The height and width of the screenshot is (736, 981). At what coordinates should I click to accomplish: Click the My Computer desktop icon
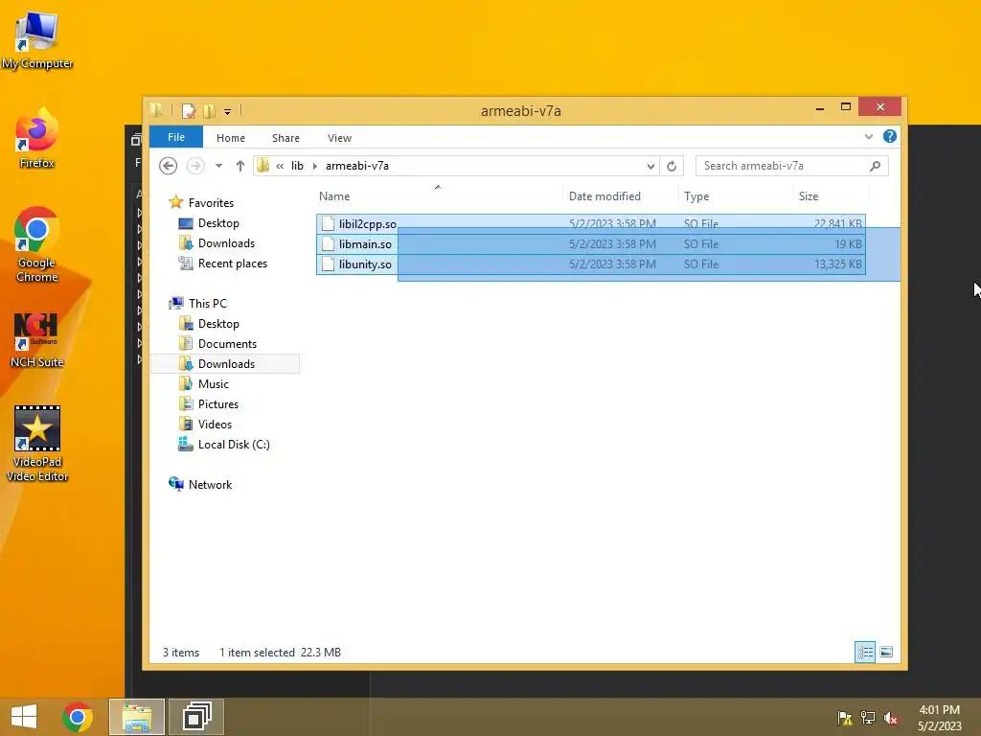[x=37, y=40]
